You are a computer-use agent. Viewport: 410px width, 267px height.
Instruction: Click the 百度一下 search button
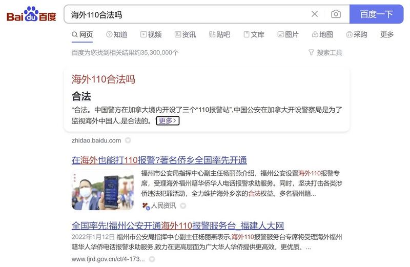click(376, 14)
